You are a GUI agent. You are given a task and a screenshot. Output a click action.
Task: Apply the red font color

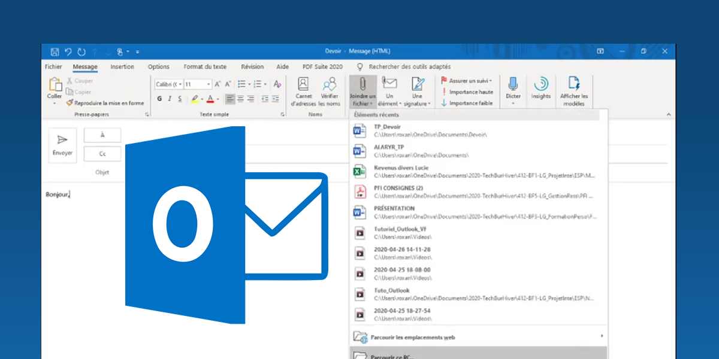point(210,99)
